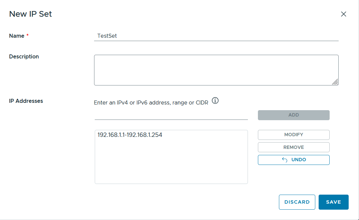Click the New IP Set title heading
This screenshot has width=359, height=220.
point(30,14)
